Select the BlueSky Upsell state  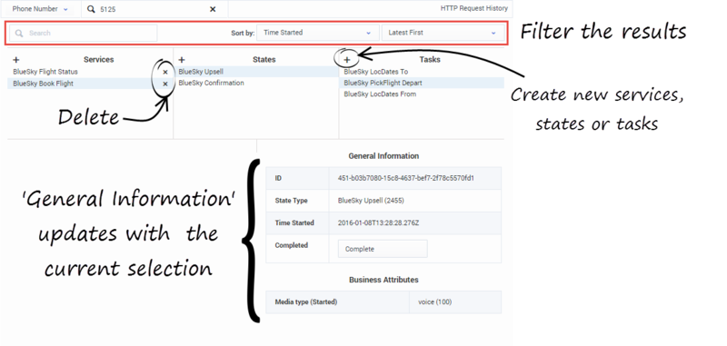pyautogui.click(x=201, y=72)
